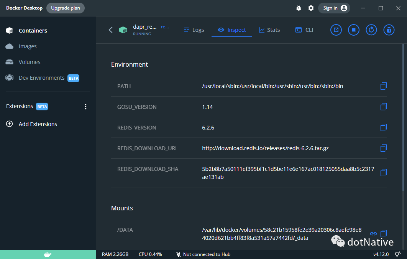Copy the REDIS_DOWNLOAD_URL value
This screenshot has height=259, width=407.
click(x=383, y=148)
